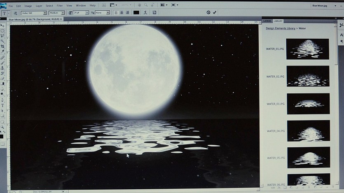This screenshot has height=193, width=344.
Task: Click the Type tool preset icon
Action: pos(5,13)
